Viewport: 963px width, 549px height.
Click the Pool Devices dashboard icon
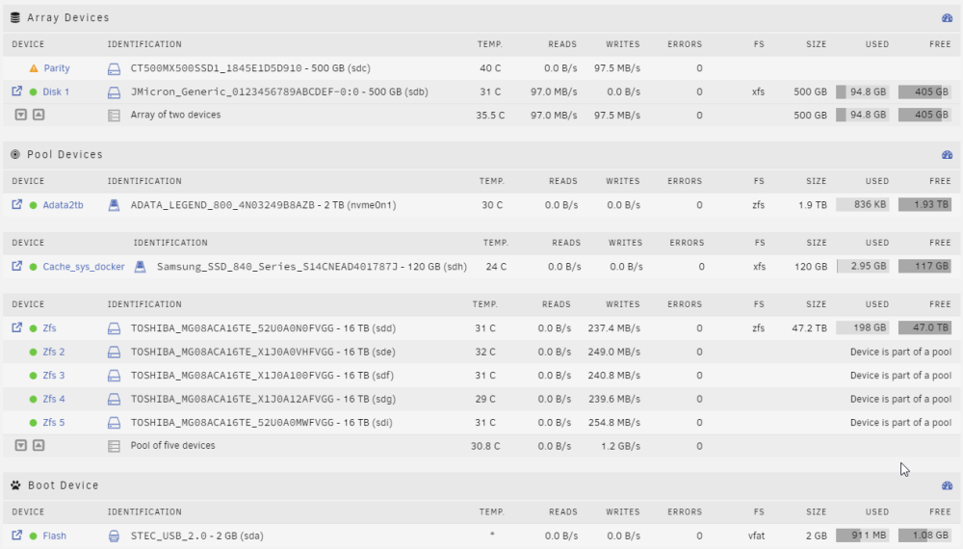coord(947,155)
